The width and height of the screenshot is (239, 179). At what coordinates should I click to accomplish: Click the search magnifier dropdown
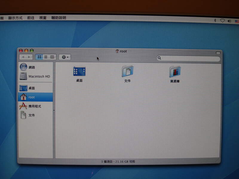pos(160,58)
